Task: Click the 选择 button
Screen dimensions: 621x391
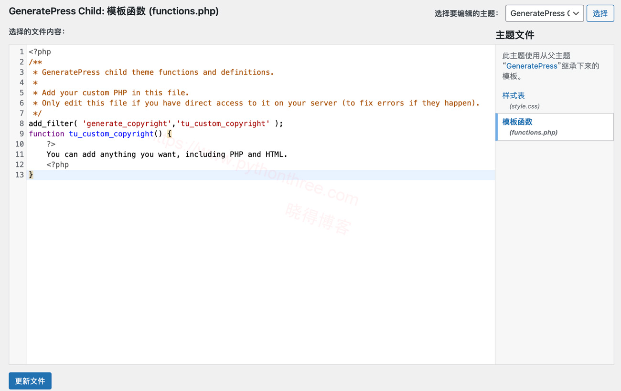Action: [x=600, y=13]
